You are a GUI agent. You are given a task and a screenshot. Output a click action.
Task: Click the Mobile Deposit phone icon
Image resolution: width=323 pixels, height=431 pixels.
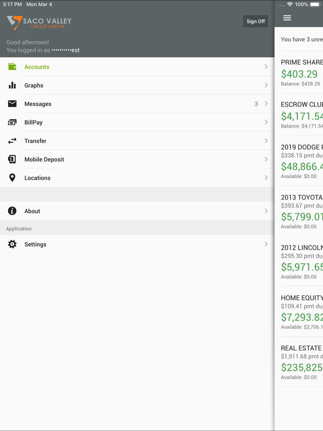(x=12, y=159)
